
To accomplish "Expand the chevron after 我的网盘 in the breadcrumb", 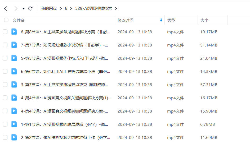I will click(x=61, y=8).
